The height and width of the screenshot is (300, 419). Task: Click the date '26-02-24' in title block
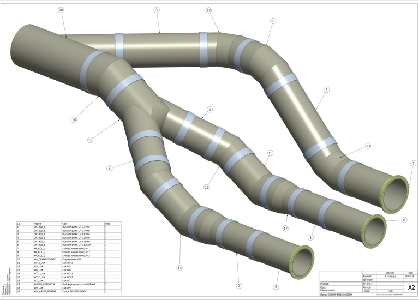tap(410, 276)
